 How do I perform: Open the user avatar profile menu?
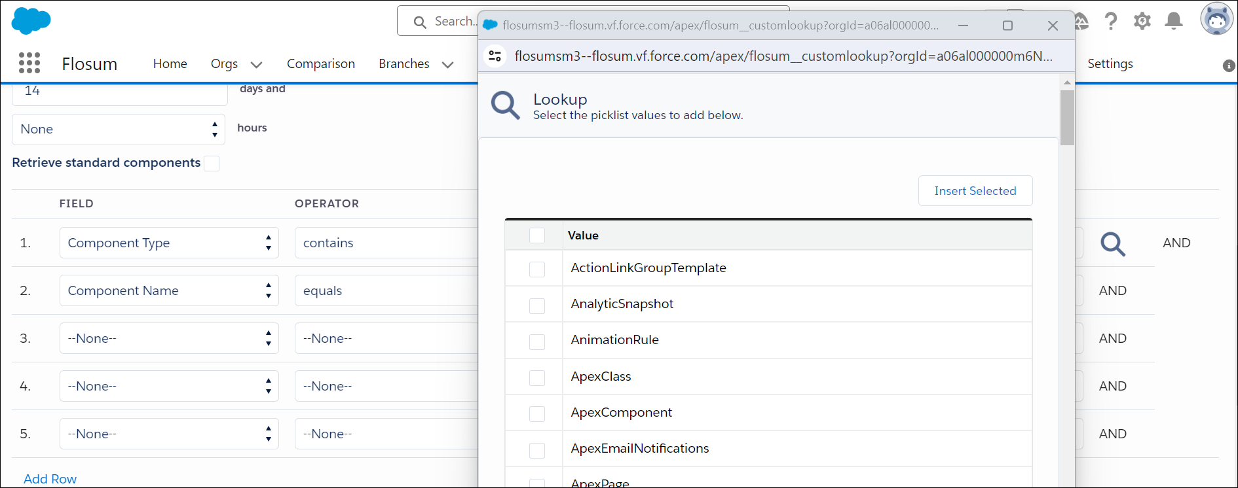coord(1216,19)
